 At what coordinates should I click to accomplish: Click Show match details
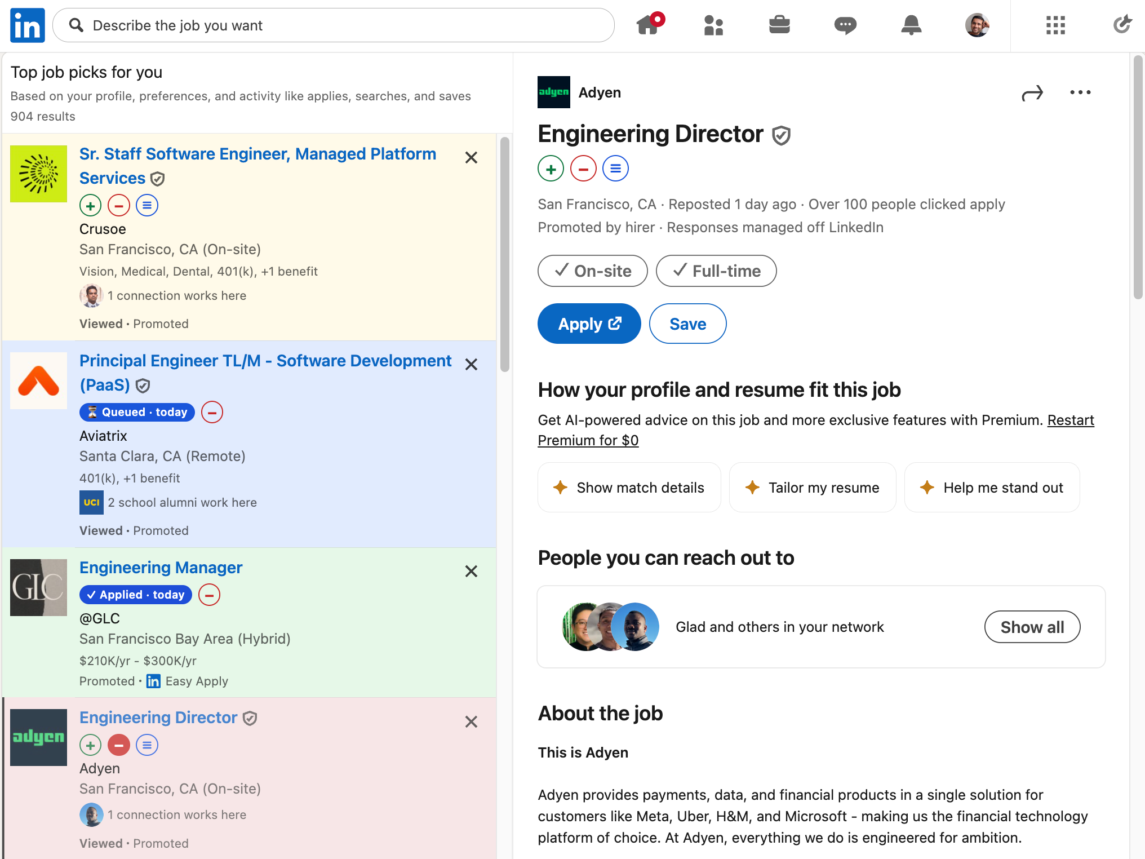(629, 488)
